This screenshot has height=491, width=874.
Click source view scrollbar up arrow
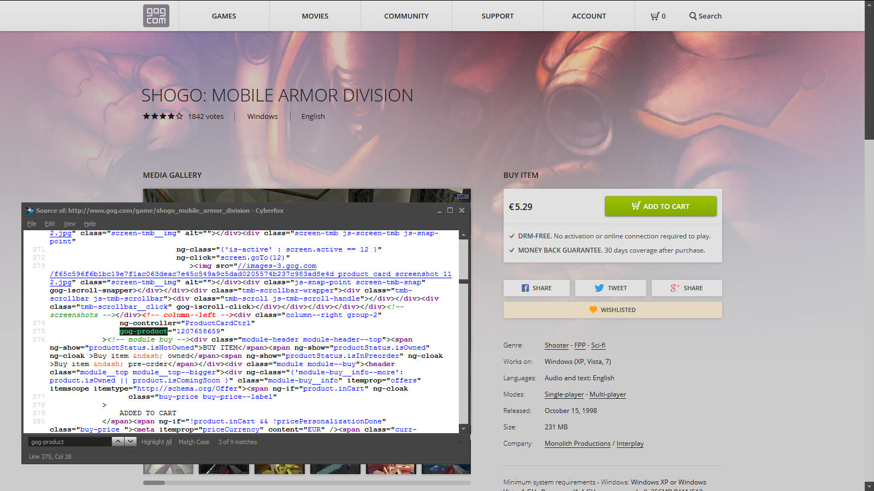click(463, 235)
